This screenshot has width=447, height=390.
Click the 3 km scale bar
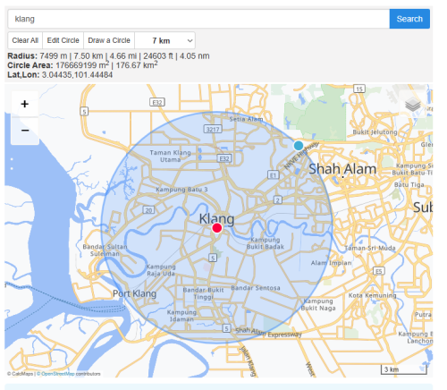click(x=404, y=369)
